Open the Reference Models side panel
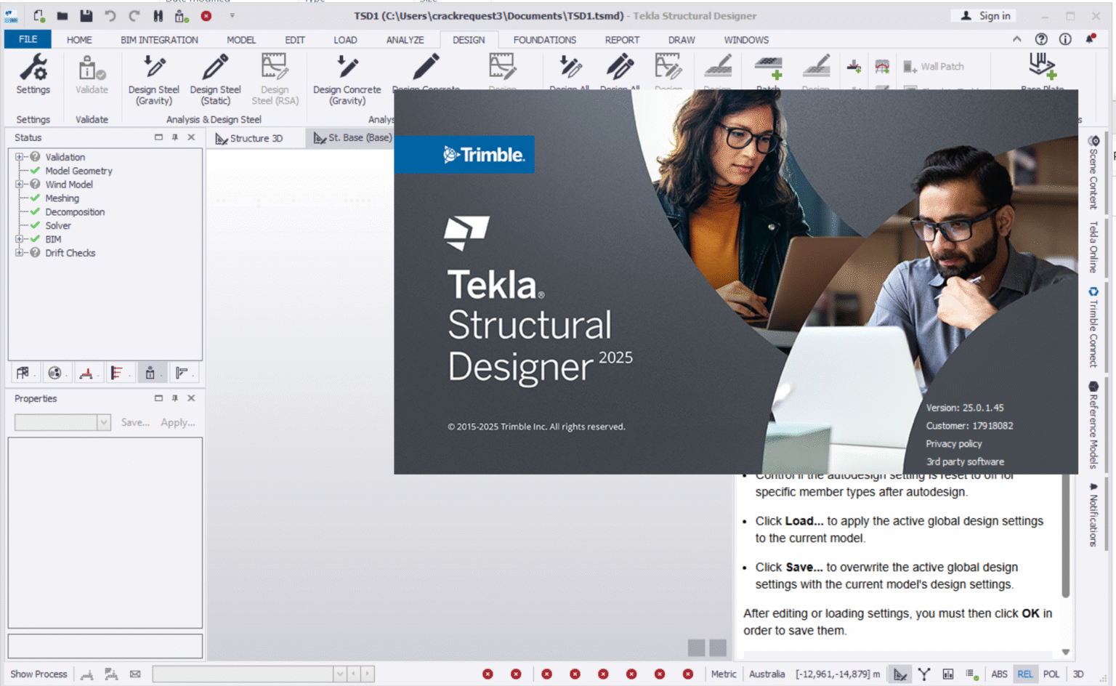Screen dimensions: 1116x686 (1093, 424)
